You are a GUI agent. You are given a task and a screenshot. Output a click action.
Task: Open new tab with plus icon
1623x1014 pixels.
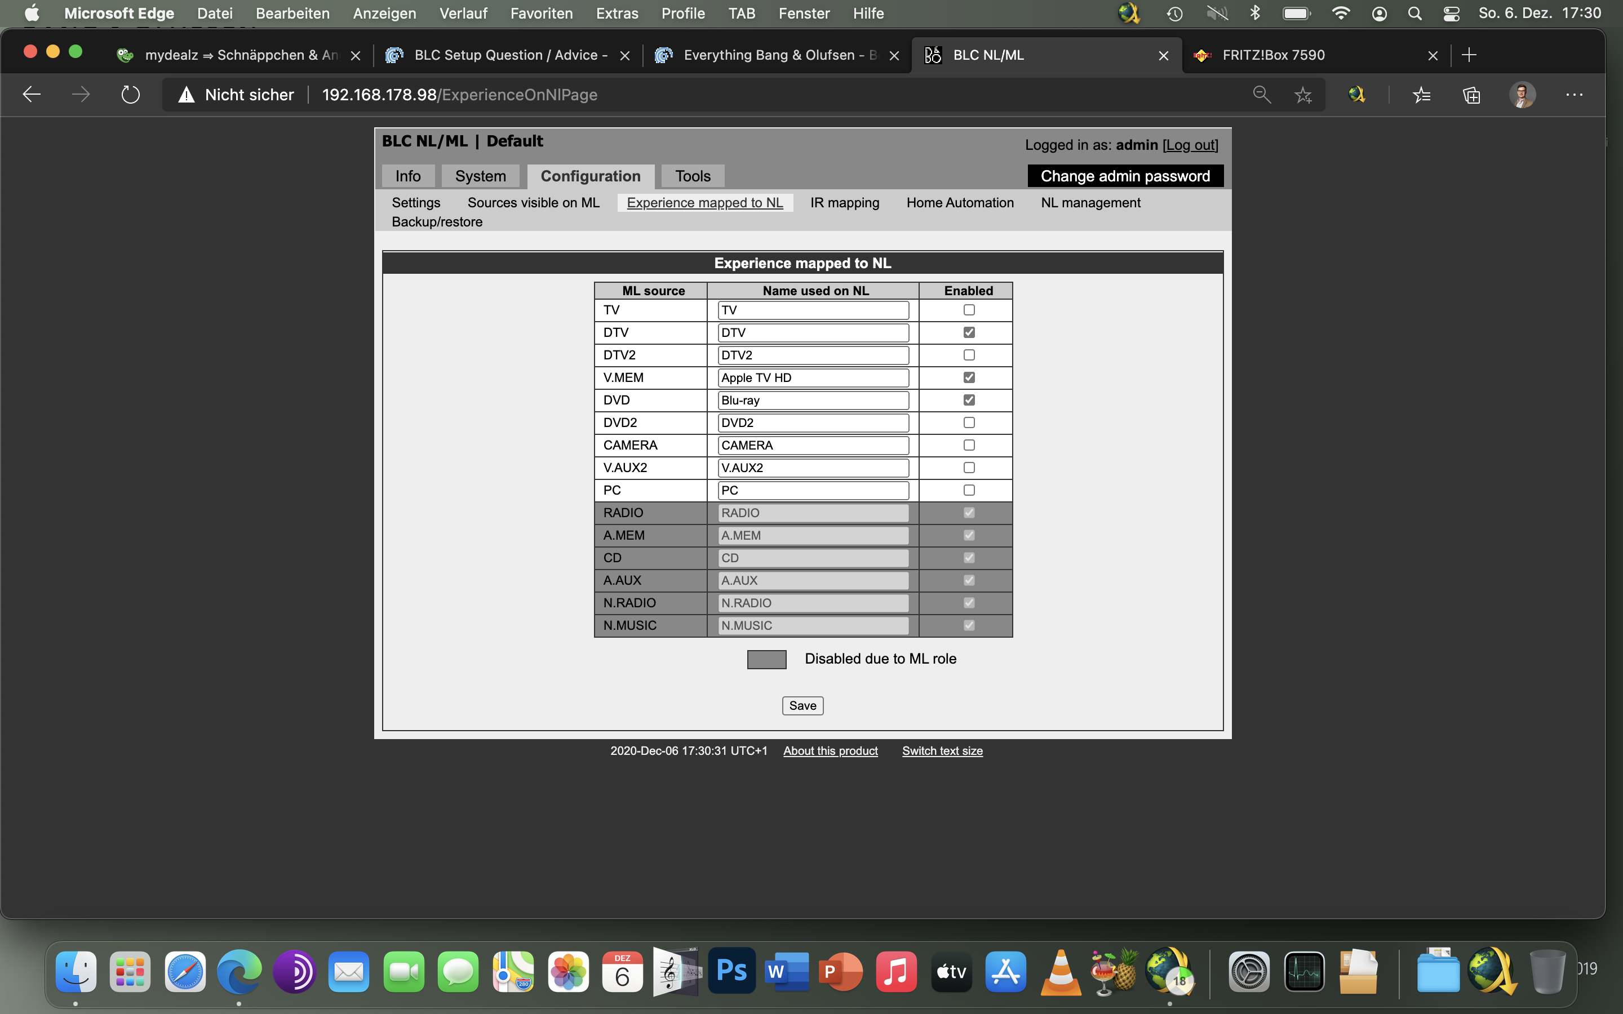(1469, 55)
